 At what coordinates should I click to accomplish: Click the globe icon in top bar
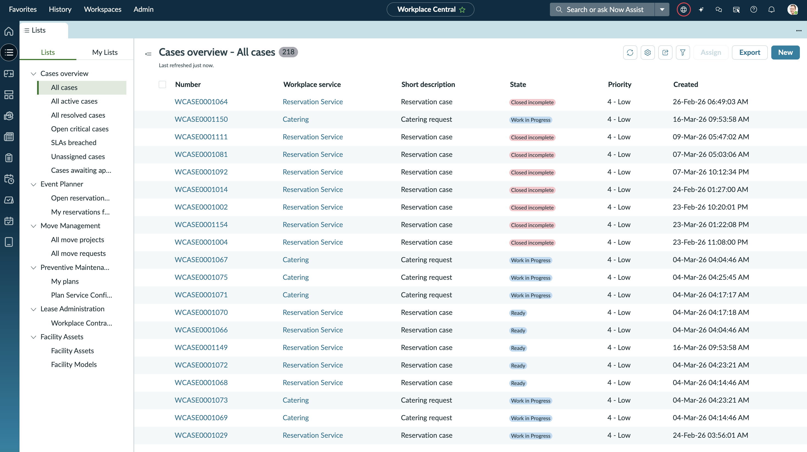click(x=684, y=10)
